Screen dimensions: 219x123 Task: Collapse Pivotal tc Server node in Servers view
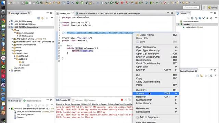click(x=10, y=109)
